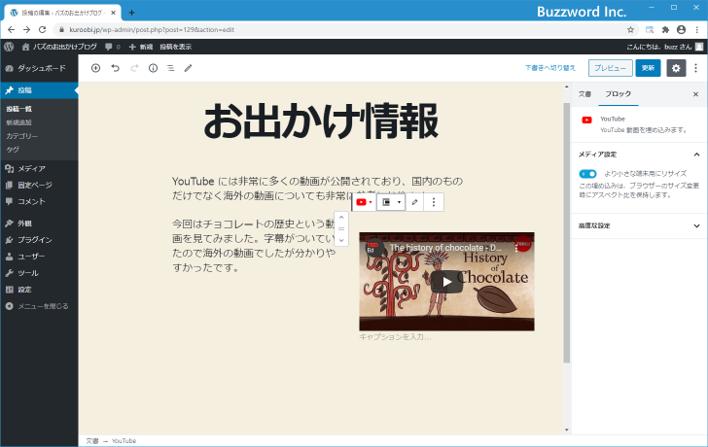
Task: Click the post title お出かけ情報
Action: pos(321,120)
